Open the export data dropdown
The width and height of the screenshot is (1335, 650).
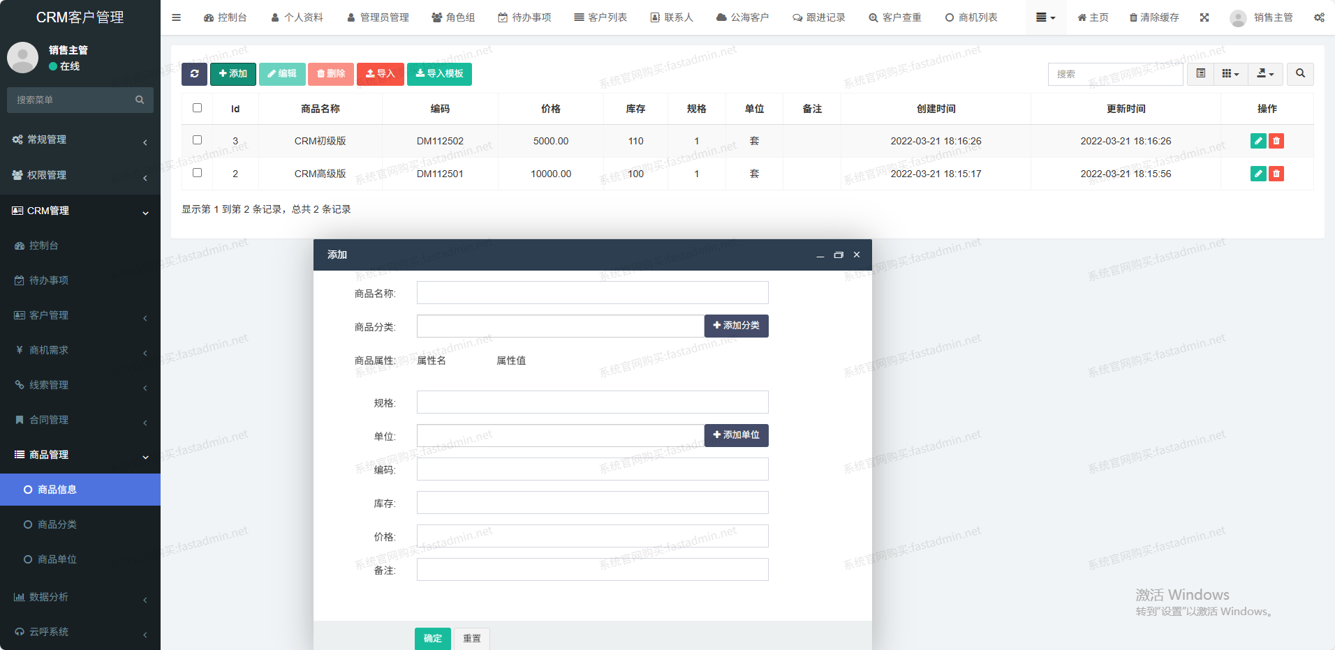coord(1265,74)
